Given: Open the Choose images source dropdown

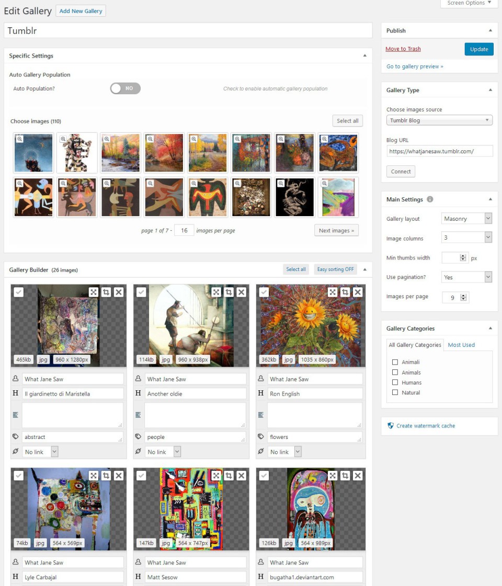Looking at the screenshot, I should click(x=439, y=120).
